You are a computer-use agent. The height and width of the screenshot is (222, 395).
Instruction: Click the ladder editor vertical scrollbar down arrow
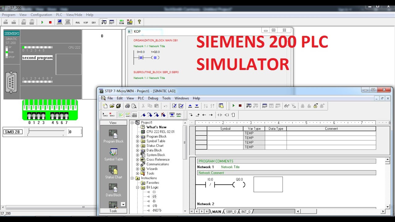pos(388,207)
